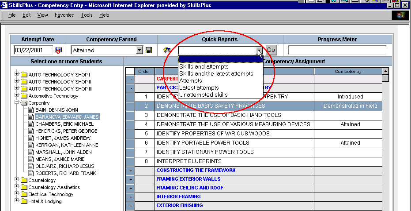Choose 'Unattempted skills' report option
The image size is (411, 211).
[x=220, y=95]
